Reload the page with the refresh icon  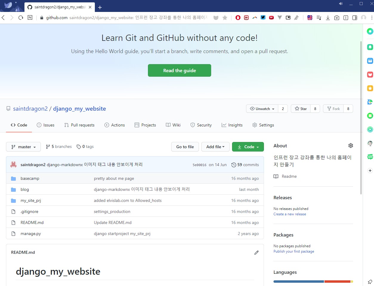[x=21, y=18]
